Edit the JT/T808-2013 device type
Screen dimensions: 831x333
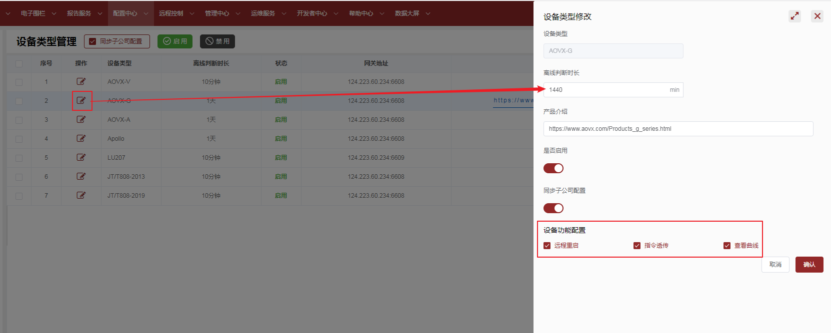click(x=81, y=176)
